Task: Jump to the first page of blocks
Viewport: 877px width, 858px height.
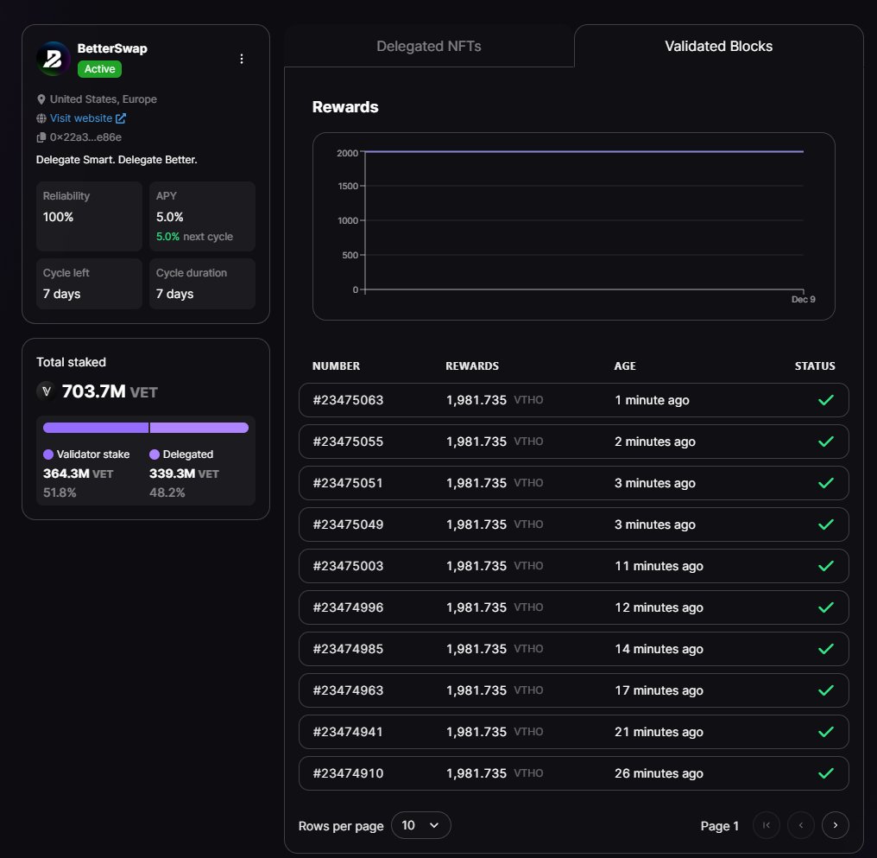Action: click(x=767, y=825)
